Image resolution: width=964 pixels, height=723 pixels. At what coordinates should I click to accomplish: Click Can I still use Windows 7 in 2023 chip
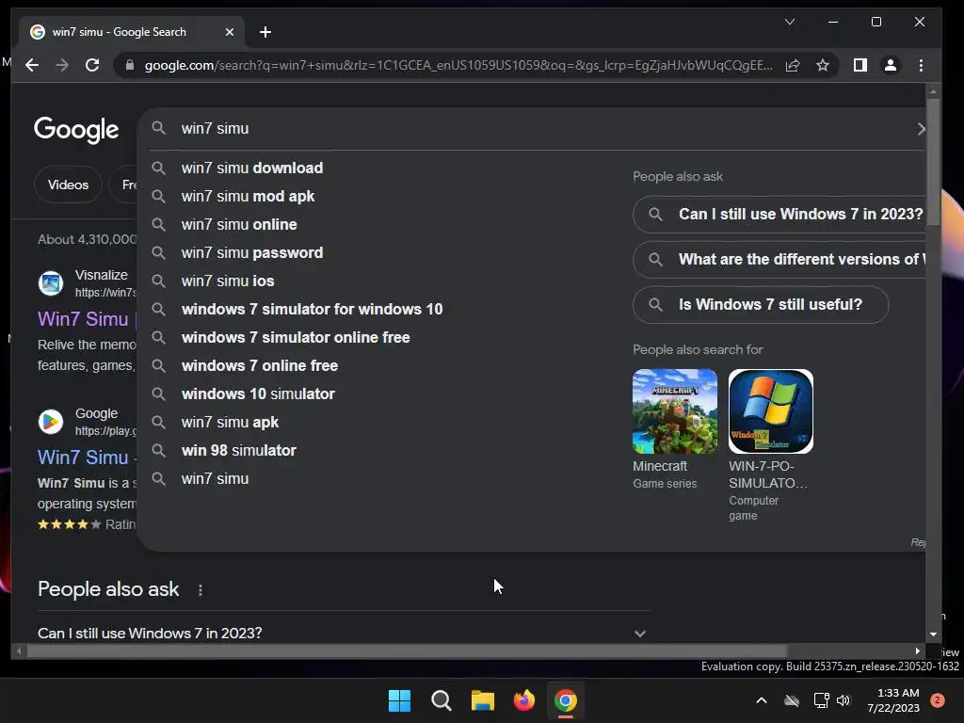(x=779, y=214)
